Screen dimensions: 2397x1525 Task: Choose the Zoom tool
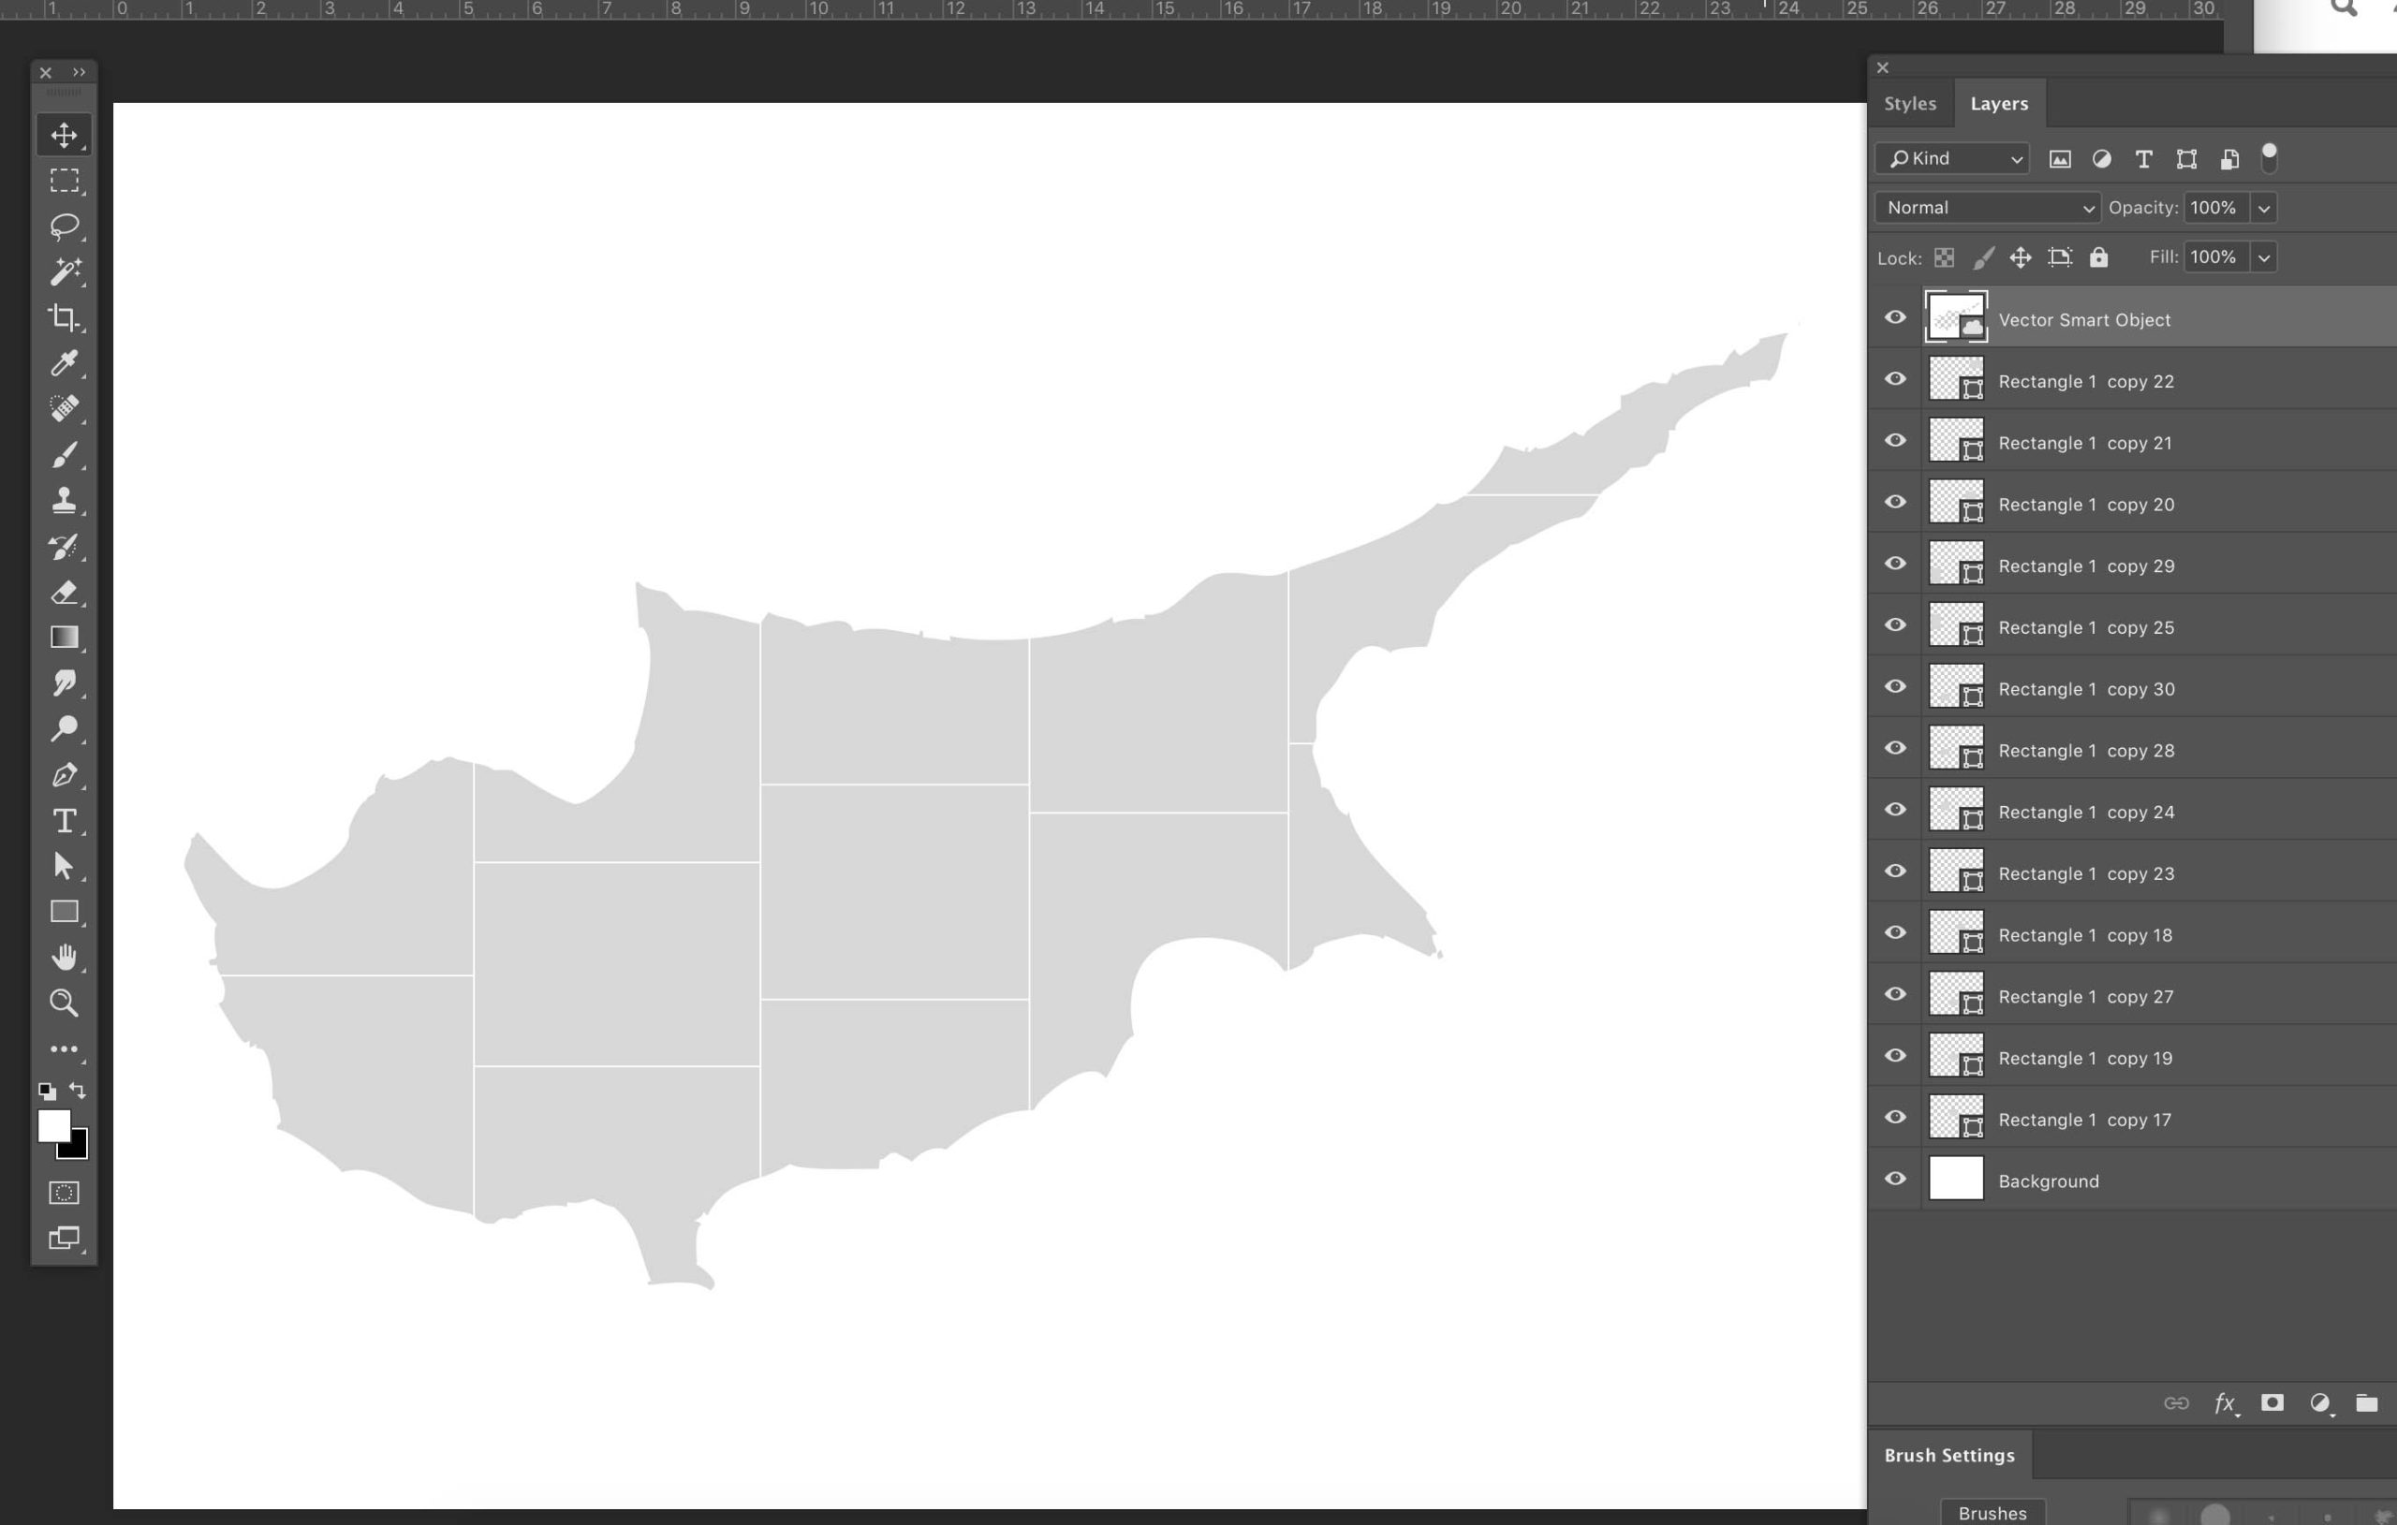(x=64, y=1003)
